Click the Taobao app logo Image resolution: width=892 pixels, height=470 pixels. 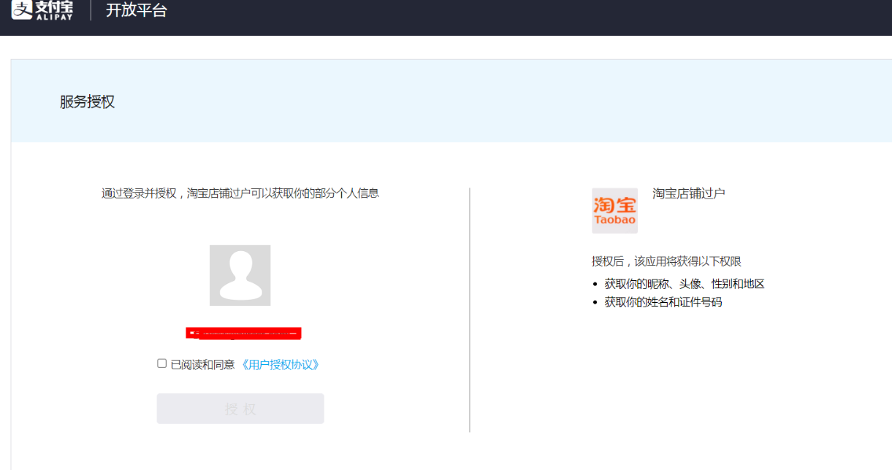click(614, 211)
